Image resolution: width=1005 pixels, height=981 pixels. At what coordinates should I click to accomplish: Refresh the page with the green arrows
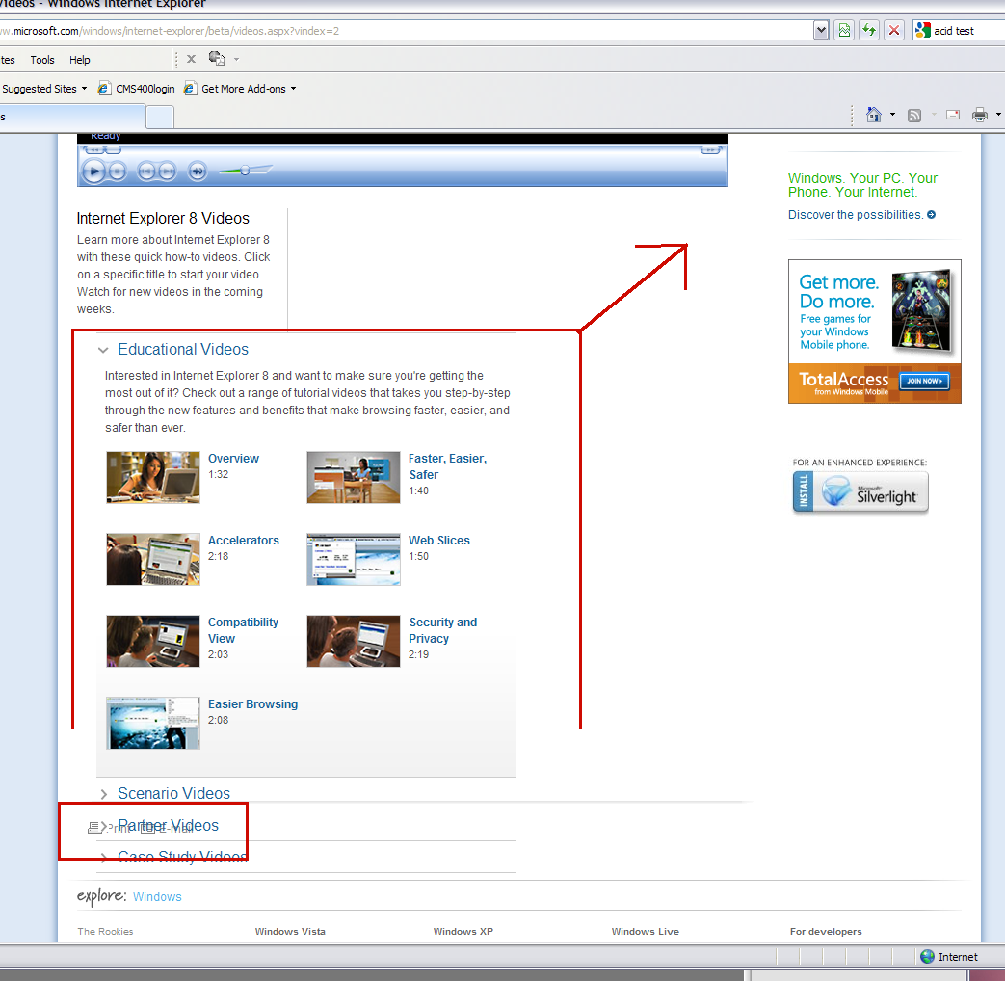click(869, 30)
